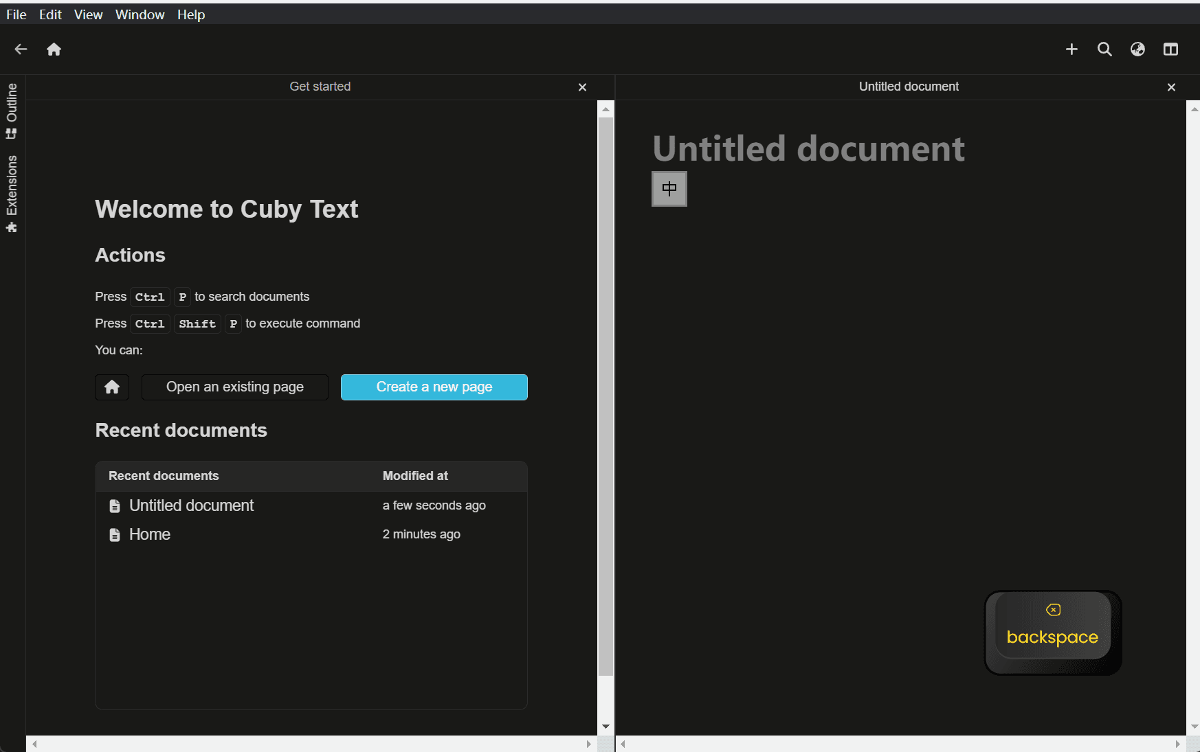
Task: Add a new document with plus icon
Action: click(1071, 49)
